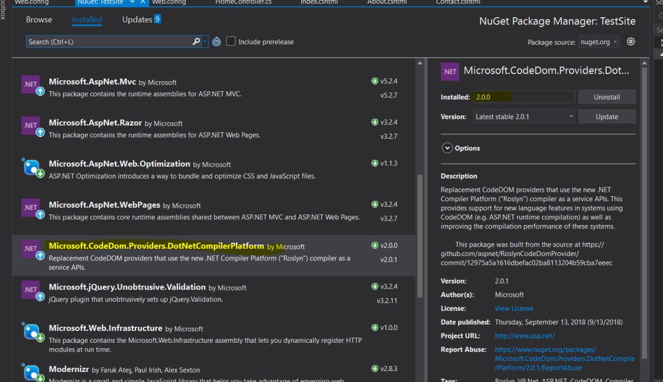This screenshot has width=663, height=382.
Task: Open the Contact.cshtml document tab
Action: pos(458,2)
